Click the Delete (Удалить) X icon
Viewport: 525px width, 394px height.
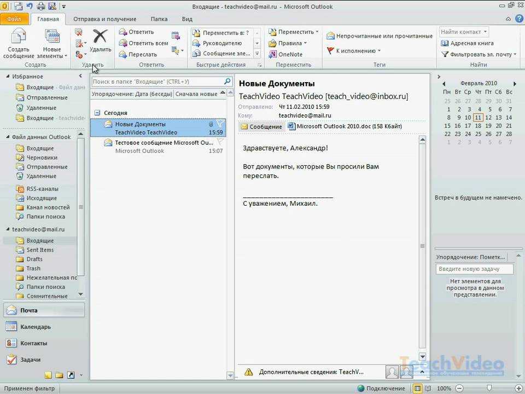[100, 39]
